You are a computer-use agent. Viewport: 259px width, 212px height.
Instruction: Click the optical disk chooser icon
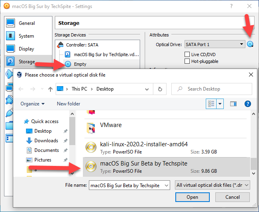coord(250,44)
